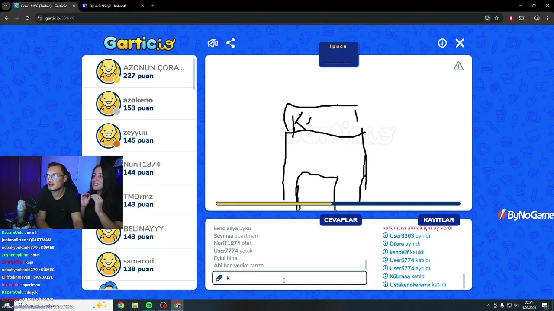Bookmark this page with the star
This screenshot has height=311, width=554.
coord(496,18)
